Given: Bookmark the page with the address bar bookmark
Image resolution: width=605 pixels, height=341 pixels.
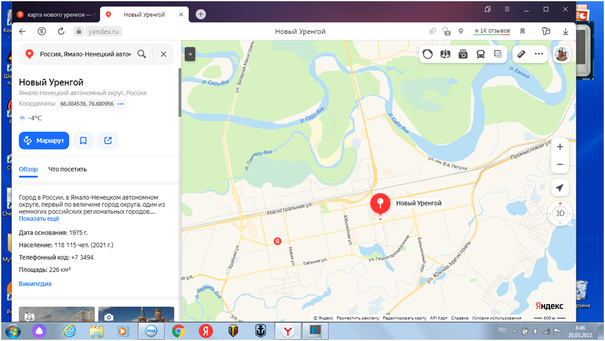Looking at the screenshot, I should pos(523,32).
